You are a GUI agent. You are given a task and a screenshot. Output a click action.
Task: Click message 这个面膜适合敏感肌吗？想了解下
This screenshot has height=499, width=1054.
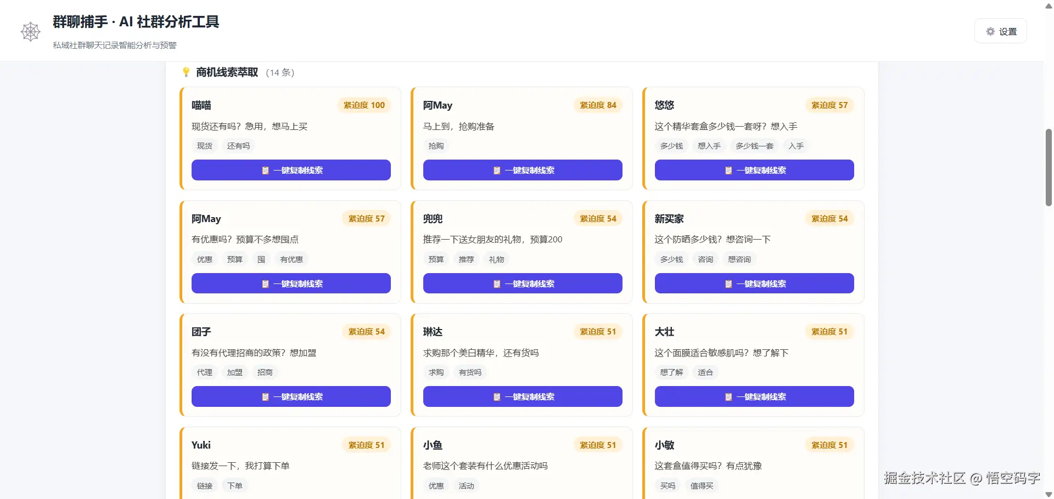click(721, 353)
